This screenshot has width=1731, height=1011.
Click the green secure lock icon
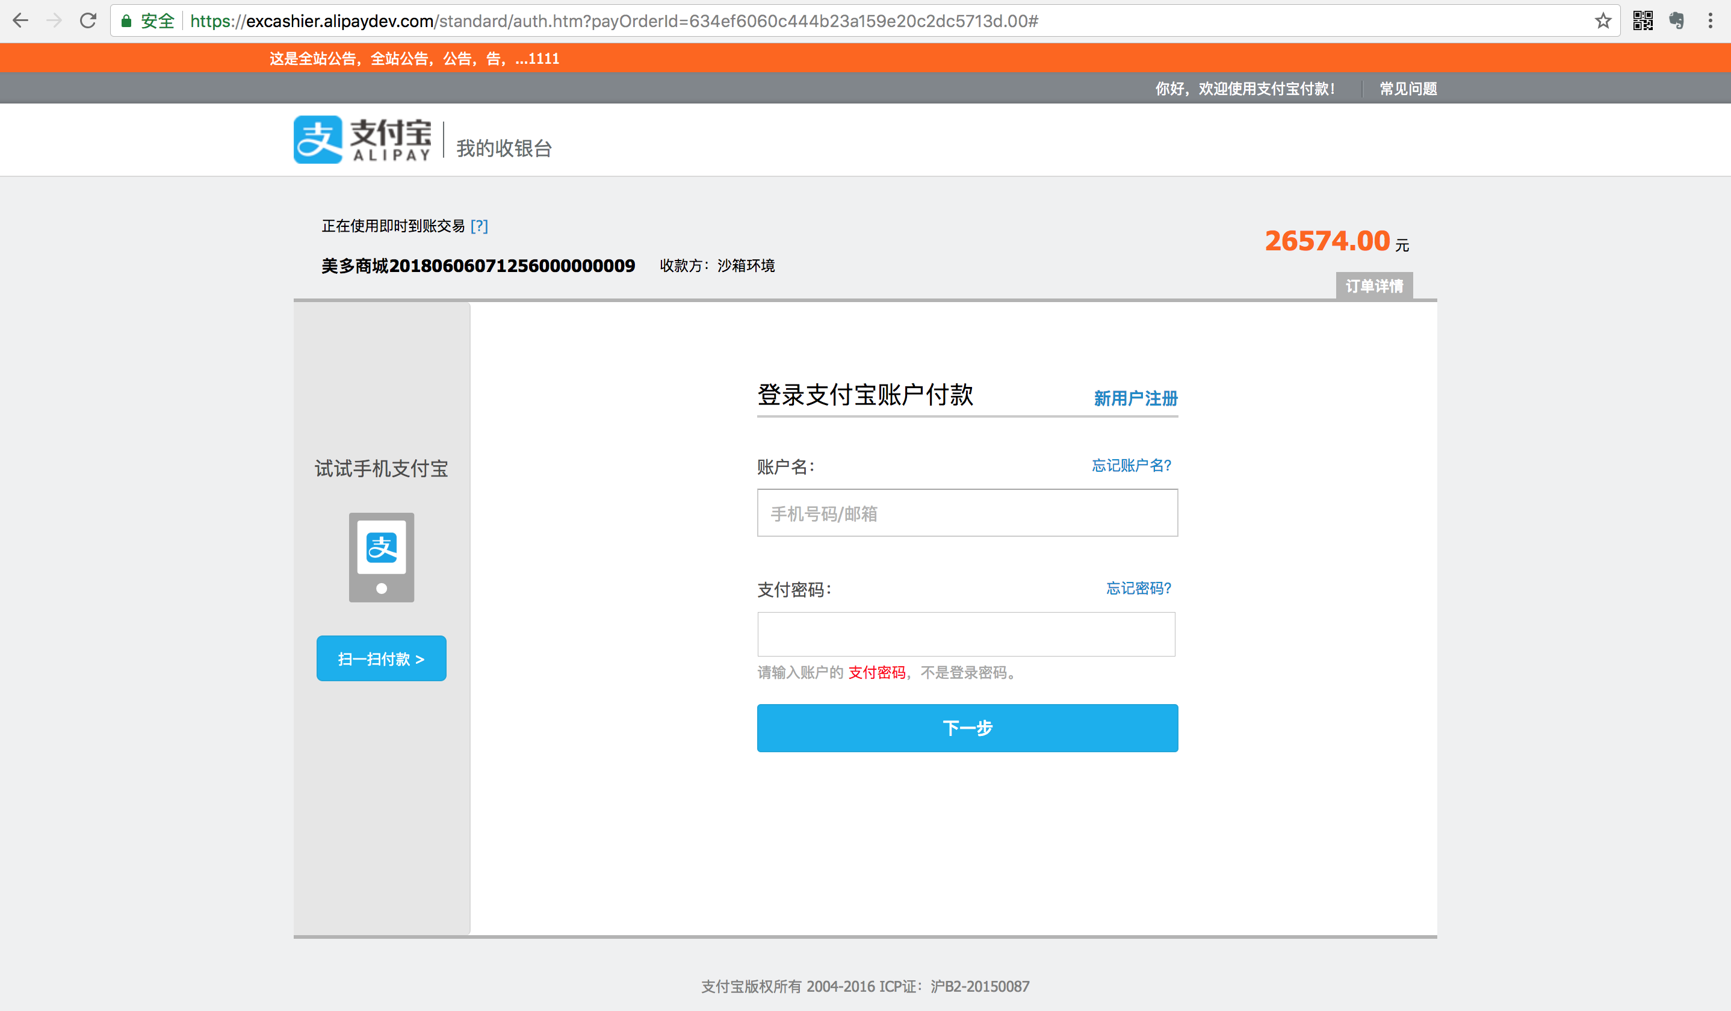(x=126, y=20)
